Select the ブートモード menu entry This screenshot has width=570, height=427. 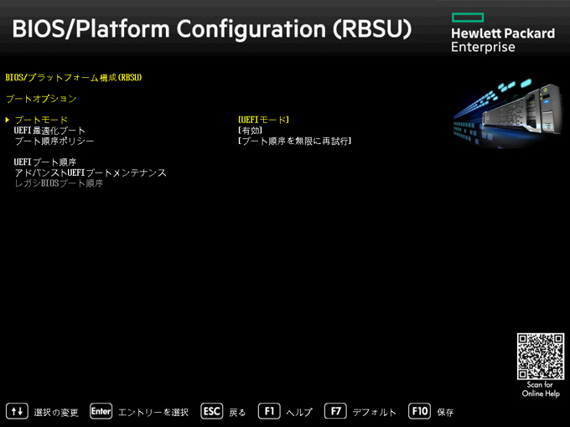pyautogui.click(x=41, y=120)
